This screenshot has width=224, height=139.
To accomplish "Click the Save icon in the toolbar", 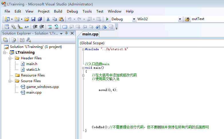I will (x=33, y=19).
